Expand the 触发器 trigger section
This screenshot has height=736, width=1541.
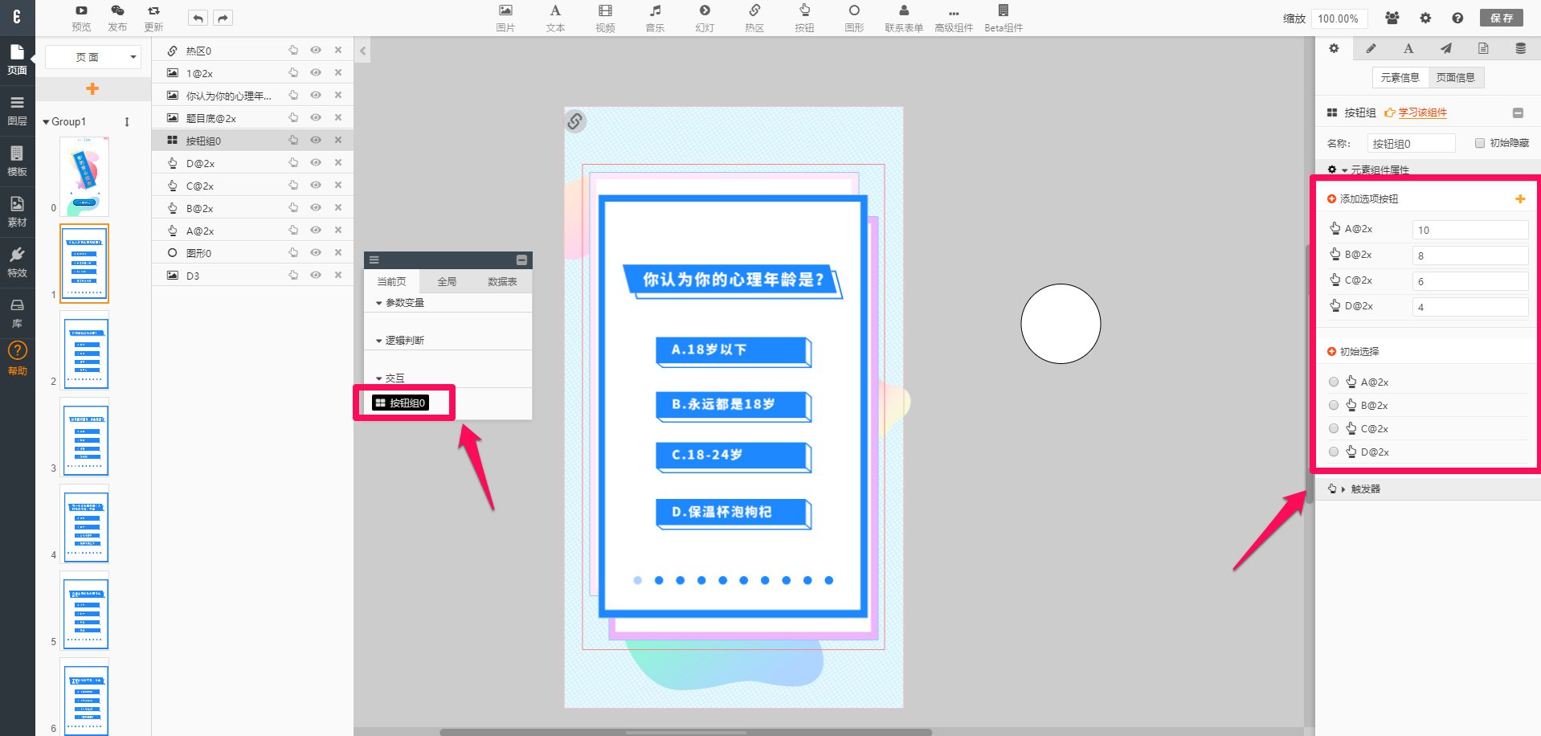pyautogui.click(x=1343, y=489)
